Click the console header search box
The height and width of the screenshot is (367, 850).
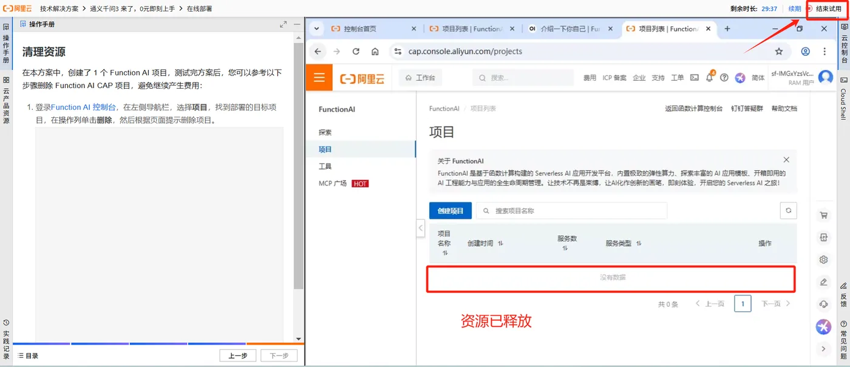coord(523,78)
